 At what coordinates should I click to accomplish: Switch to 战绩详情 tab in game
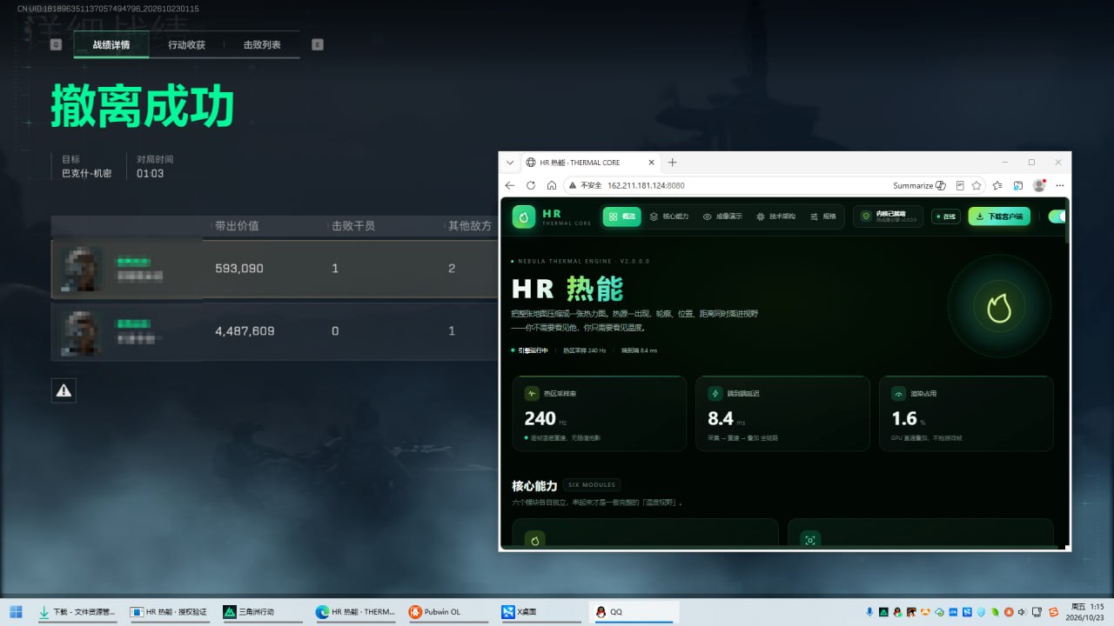click(111, 44)
